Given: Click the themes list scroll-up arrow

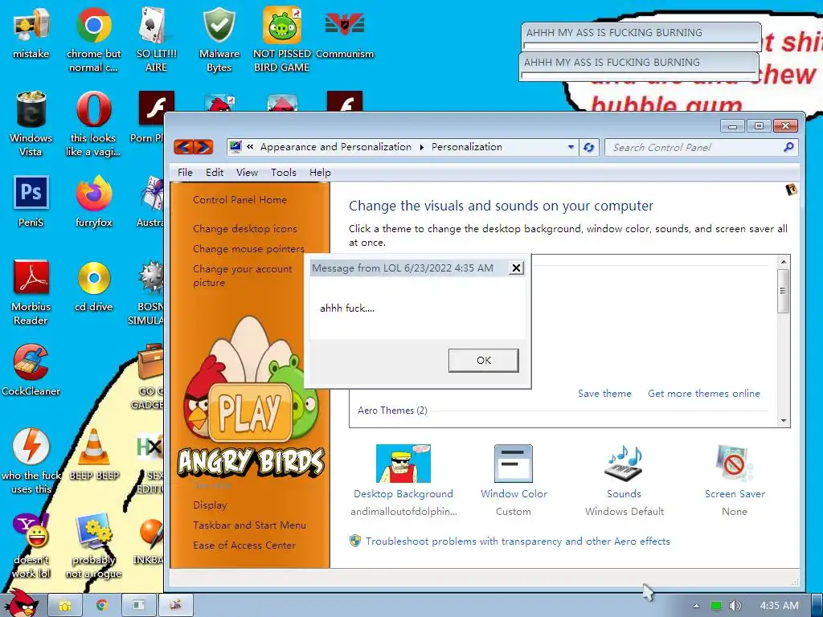Looking at the screenshot, I should pos(783,262).
